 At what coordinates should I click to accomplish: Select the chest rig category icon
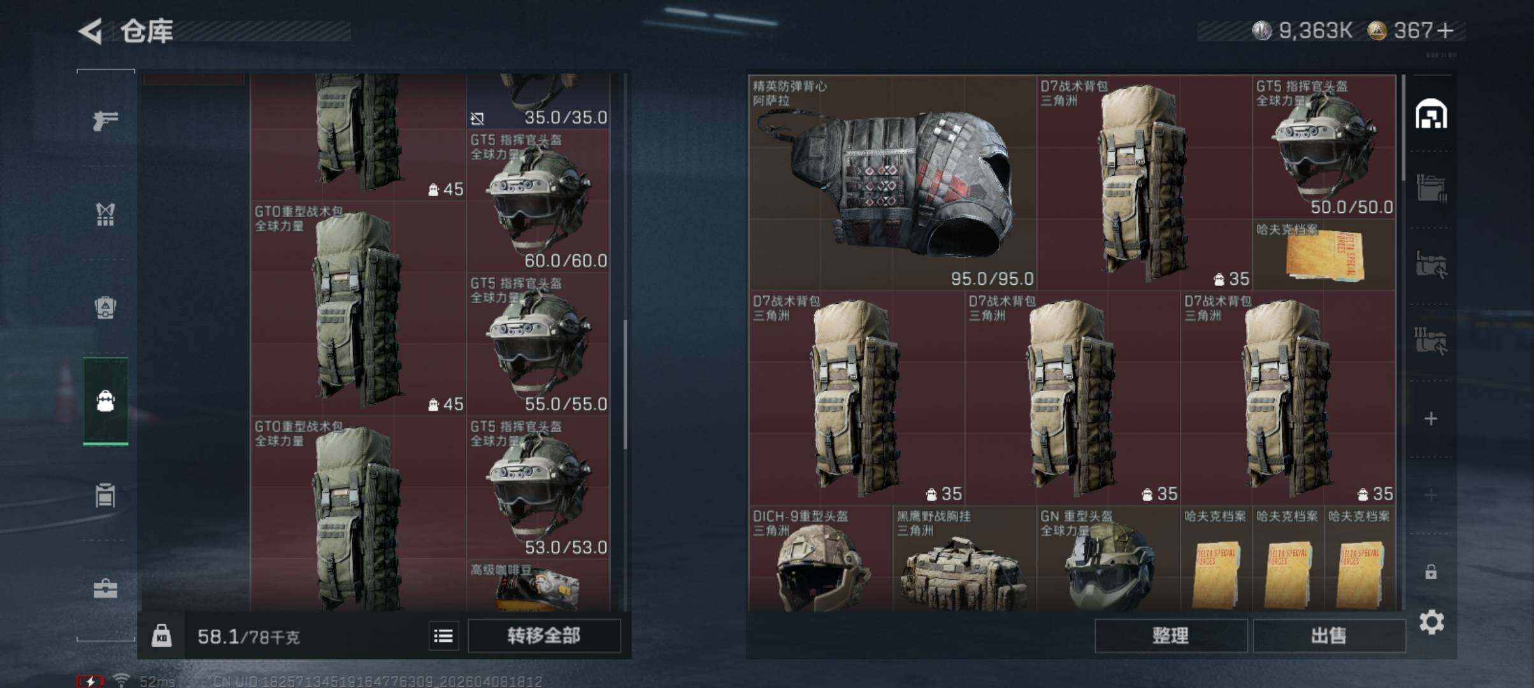(105, 215)
